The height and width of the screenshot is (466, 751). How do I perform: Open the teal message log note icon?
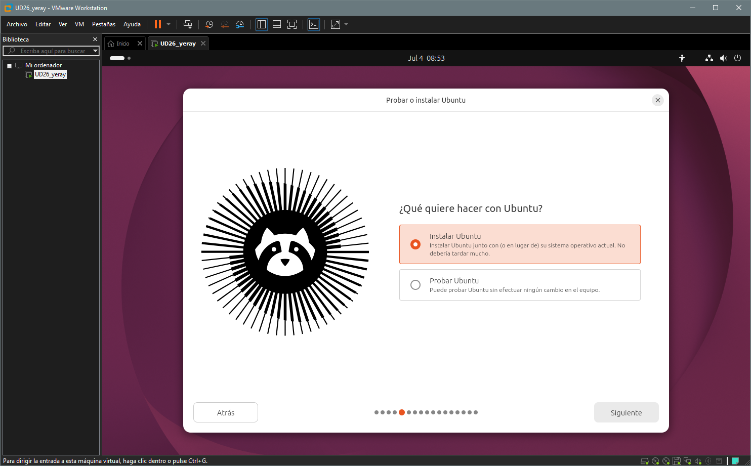point(735,461)
